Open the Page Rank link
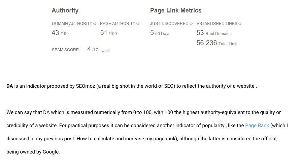 257,125
